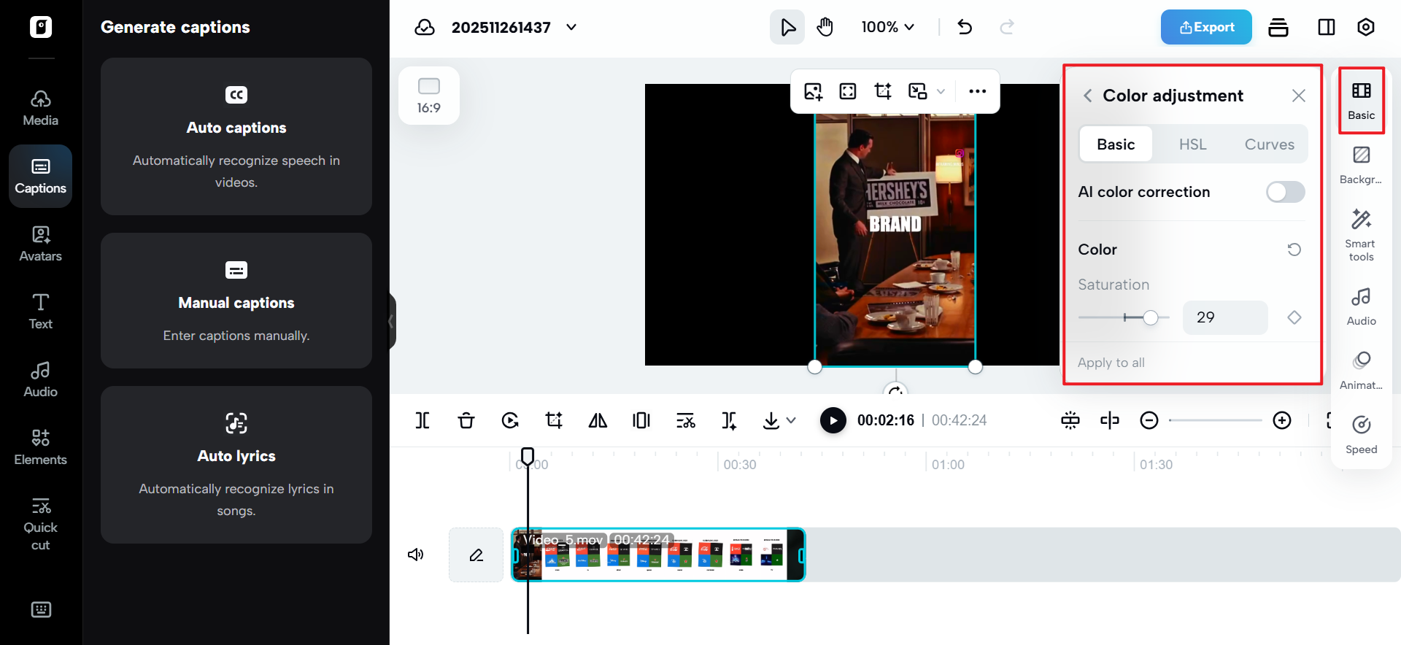Toggle the split-at-playhead align icon
The image size is (1401, 645).
pyautogui.click(x=1110, y=420)
